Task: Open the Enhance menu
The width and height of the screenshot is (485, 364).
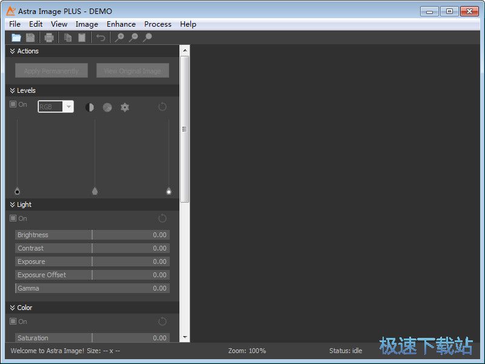Action: [121, 24]
